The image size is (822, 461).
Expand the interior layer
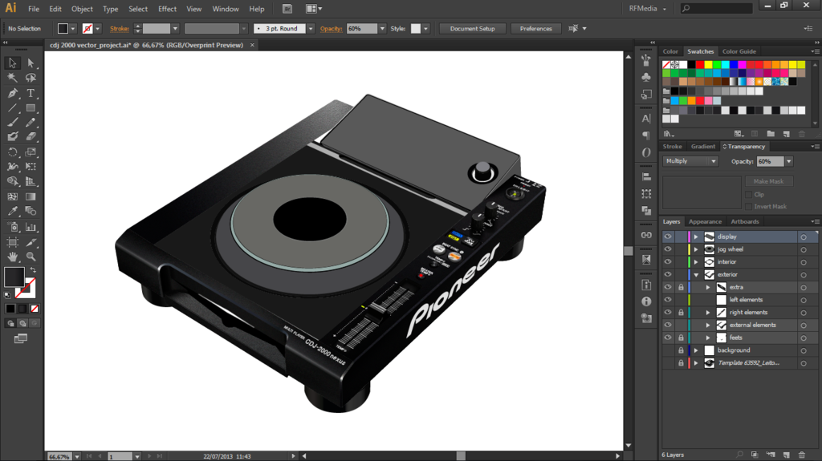coord(696,262)
